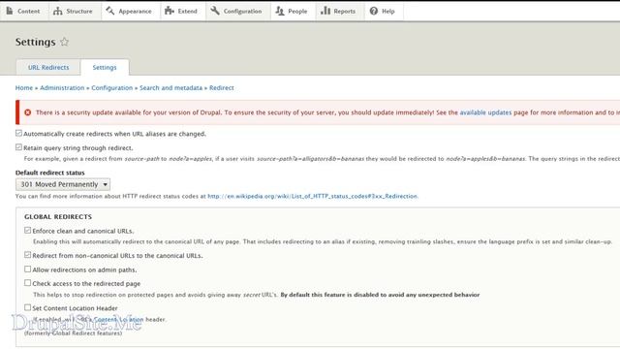Enable Allow redirections on admin paths

27,270
